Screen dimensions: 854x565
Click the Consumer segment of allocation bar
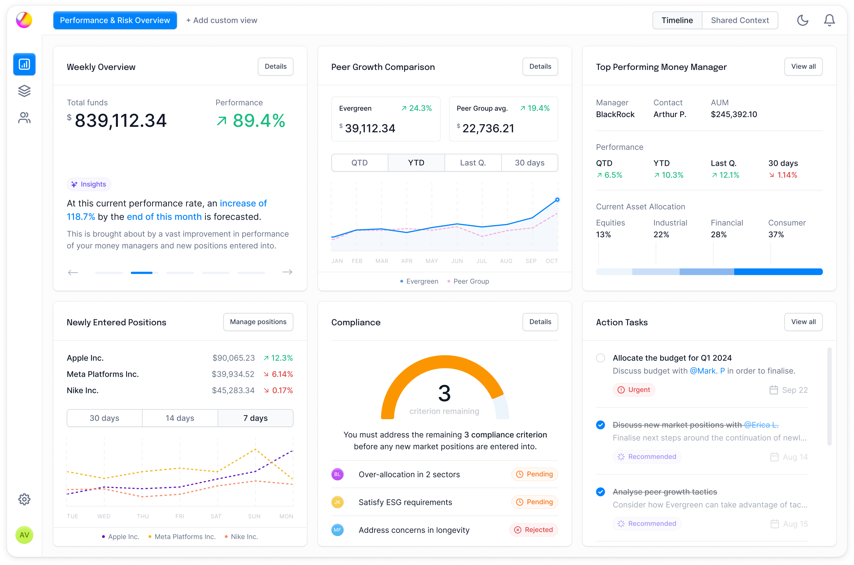pos(778,272)
